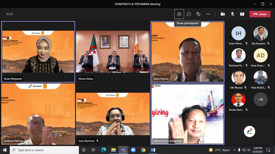Select Mezari Nafaa's video tile
The image size is (275, 154).
(x=113, y=52)
